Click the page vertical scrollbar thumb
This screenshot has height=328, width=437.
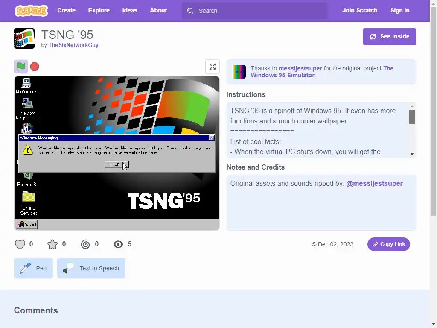[x=434, y=111]
